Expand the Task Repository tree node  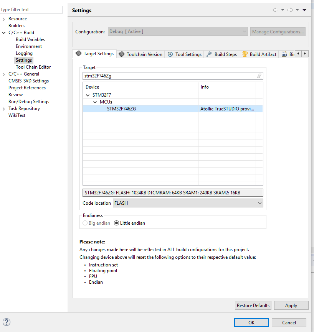click(3, 109)
